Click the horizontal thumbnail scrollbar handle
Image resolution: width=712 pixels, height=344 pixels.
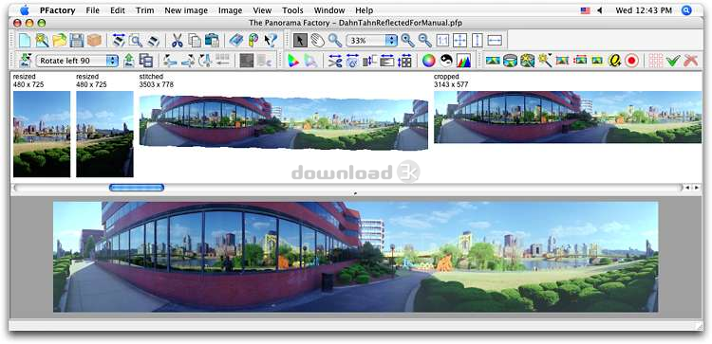[x=136, y=188]
